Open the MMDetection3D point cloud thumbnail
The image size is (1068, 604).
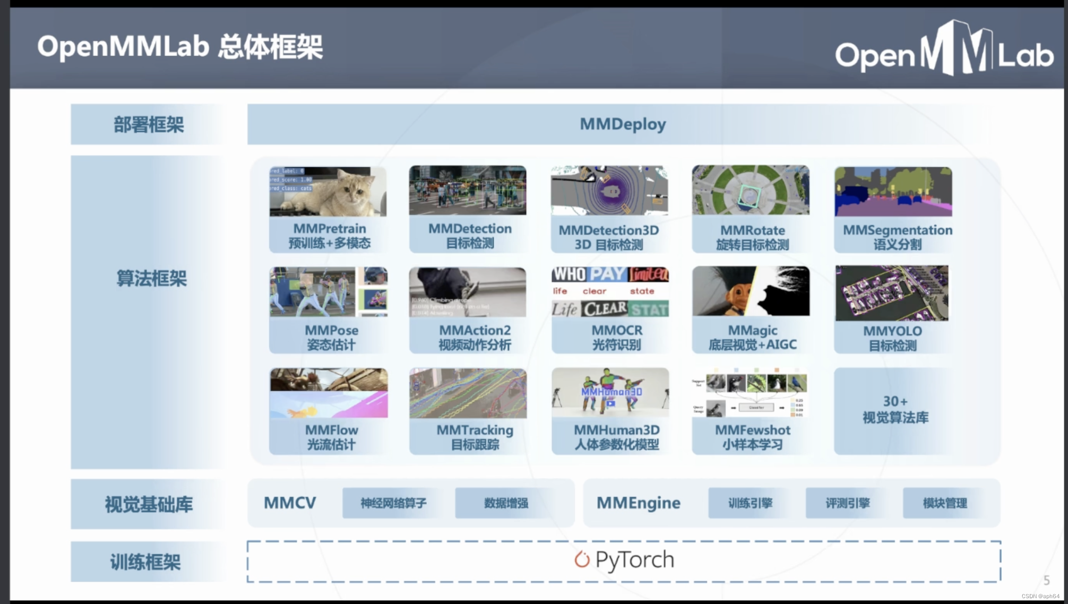point(609,191)
